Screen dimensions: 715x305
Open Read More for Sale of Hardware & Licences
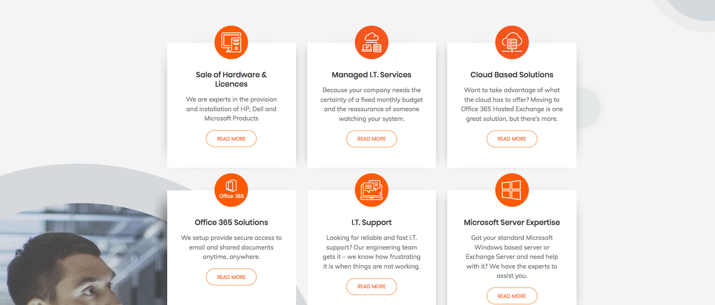231,139
